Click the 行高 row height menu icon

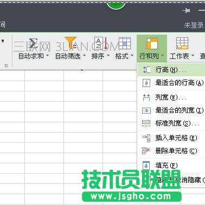pos(146,70)
